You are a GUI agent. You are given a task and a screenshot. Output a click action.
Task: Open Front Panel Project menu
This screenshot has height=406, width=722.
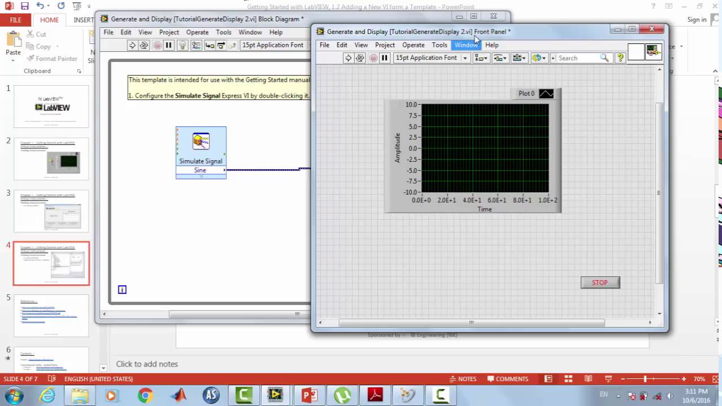385,45
